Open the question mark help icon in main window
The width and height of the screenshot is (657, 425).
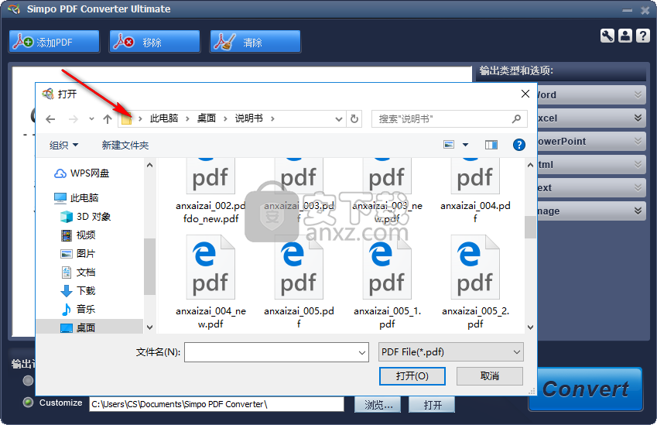tap(643, 36)
